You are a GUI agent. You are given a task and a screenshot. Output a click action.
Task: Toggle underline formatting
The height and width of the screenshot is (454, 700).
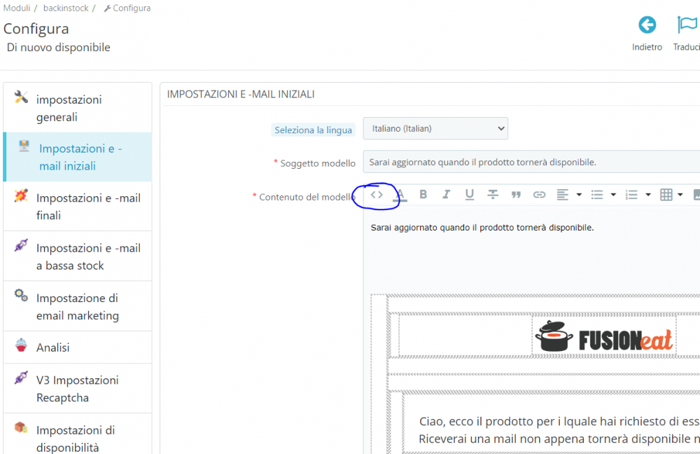pyautogui.click(x=469, y=195)
